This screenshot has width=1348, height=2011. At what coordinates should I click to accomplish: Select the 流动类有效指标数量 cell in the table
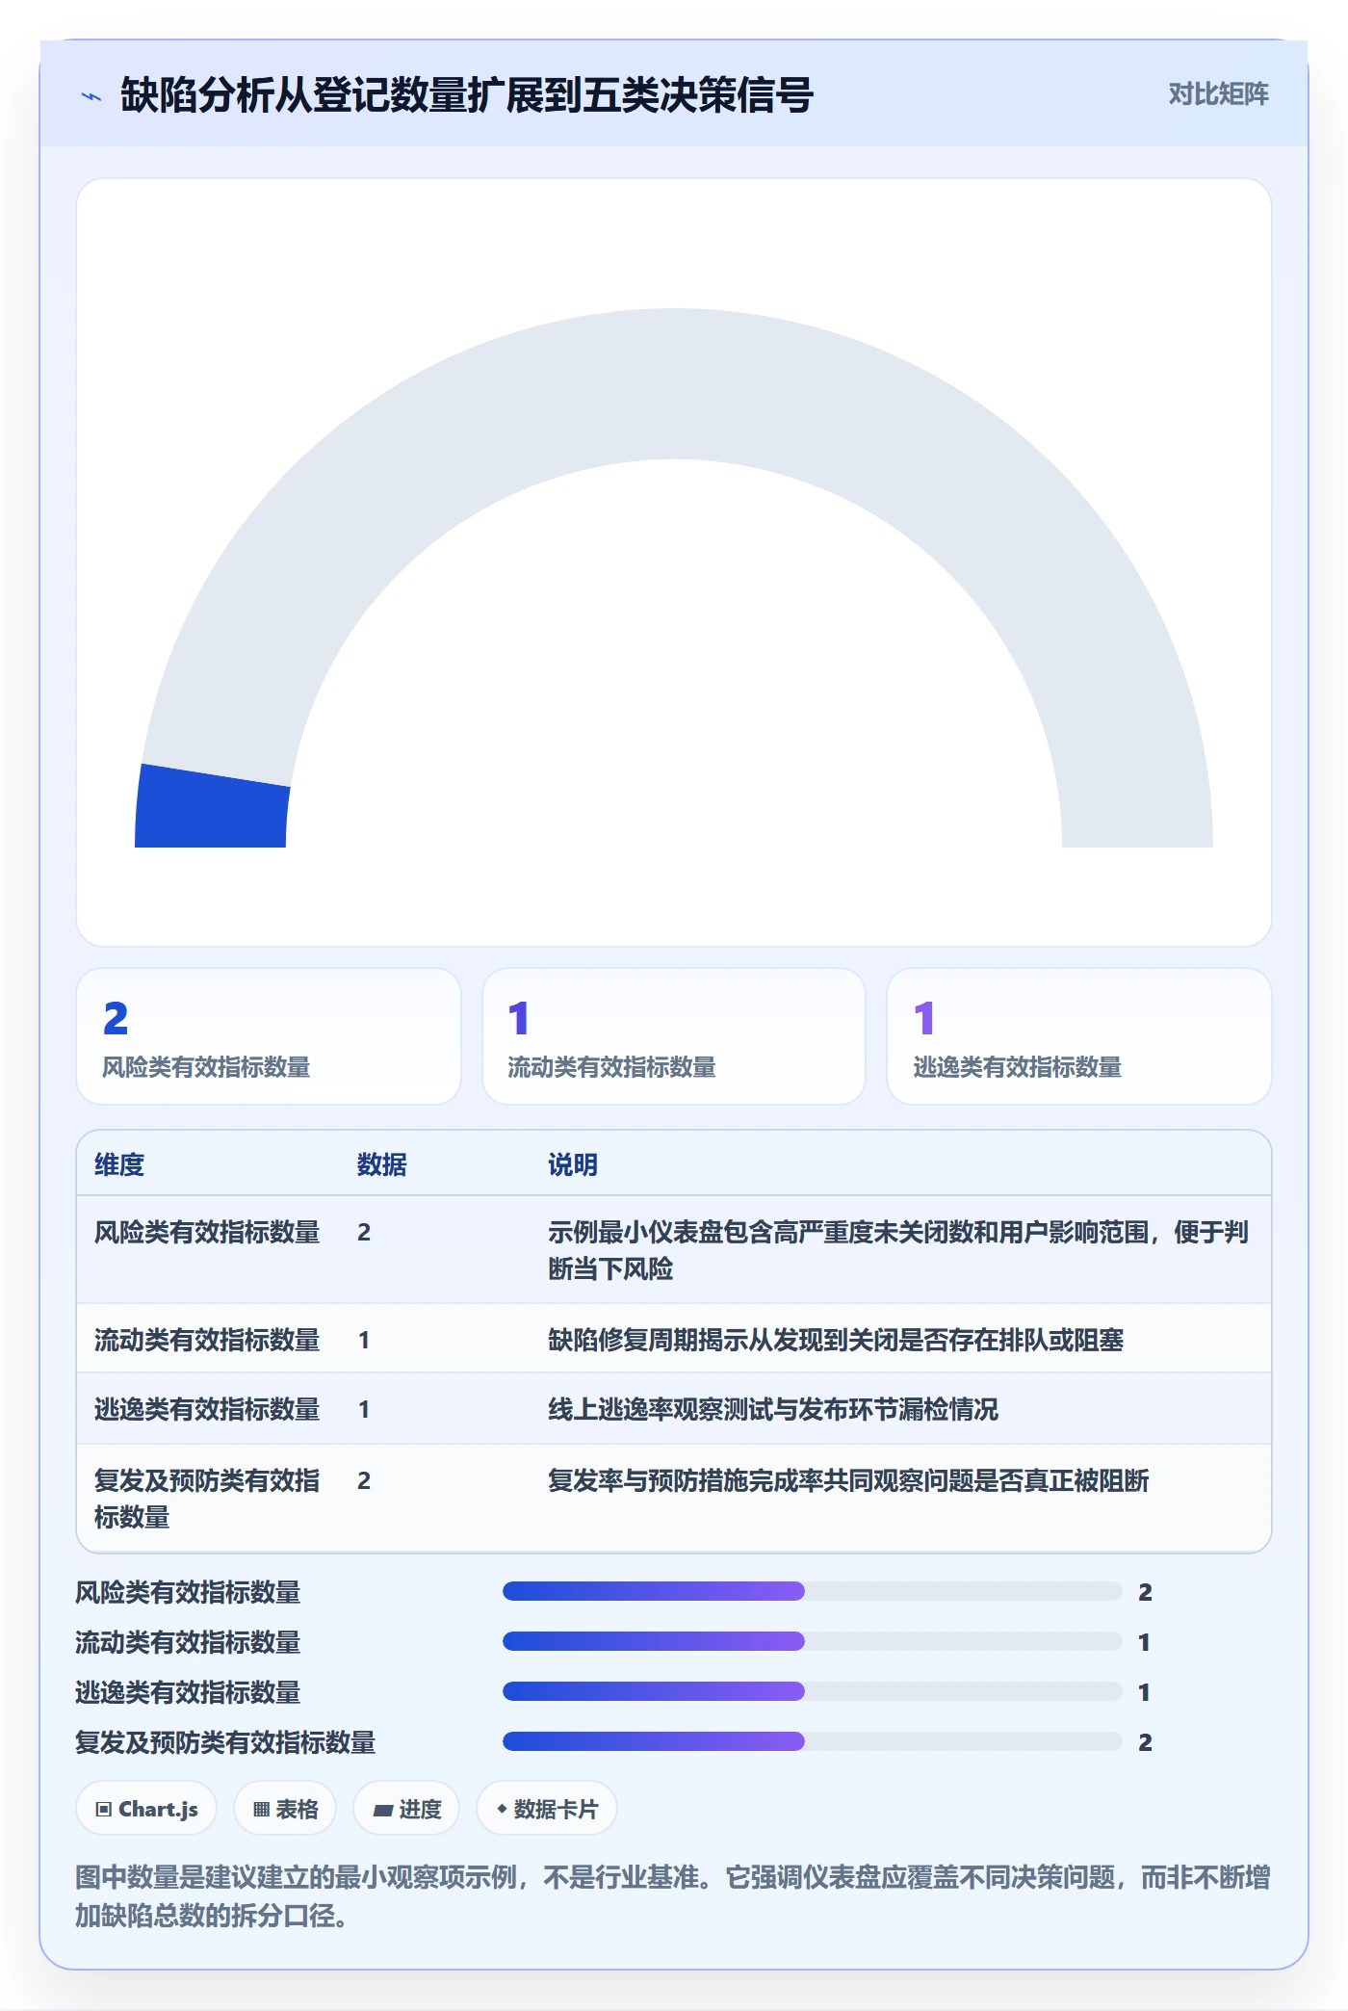(207, 1340)
